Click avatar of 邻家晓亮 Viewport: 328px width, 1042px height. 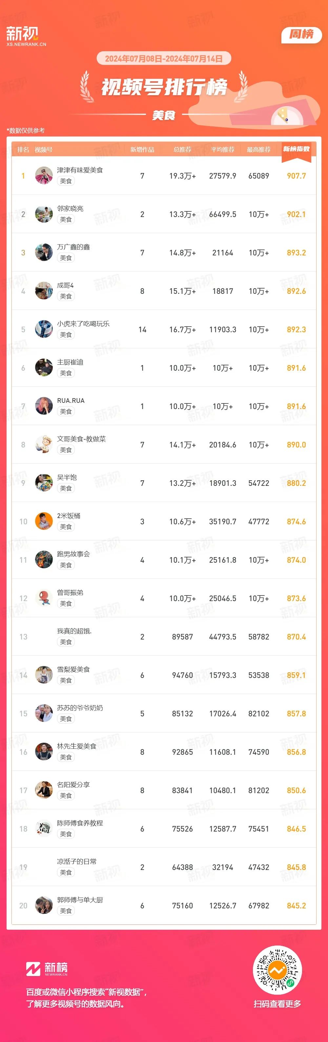point(44,214)
